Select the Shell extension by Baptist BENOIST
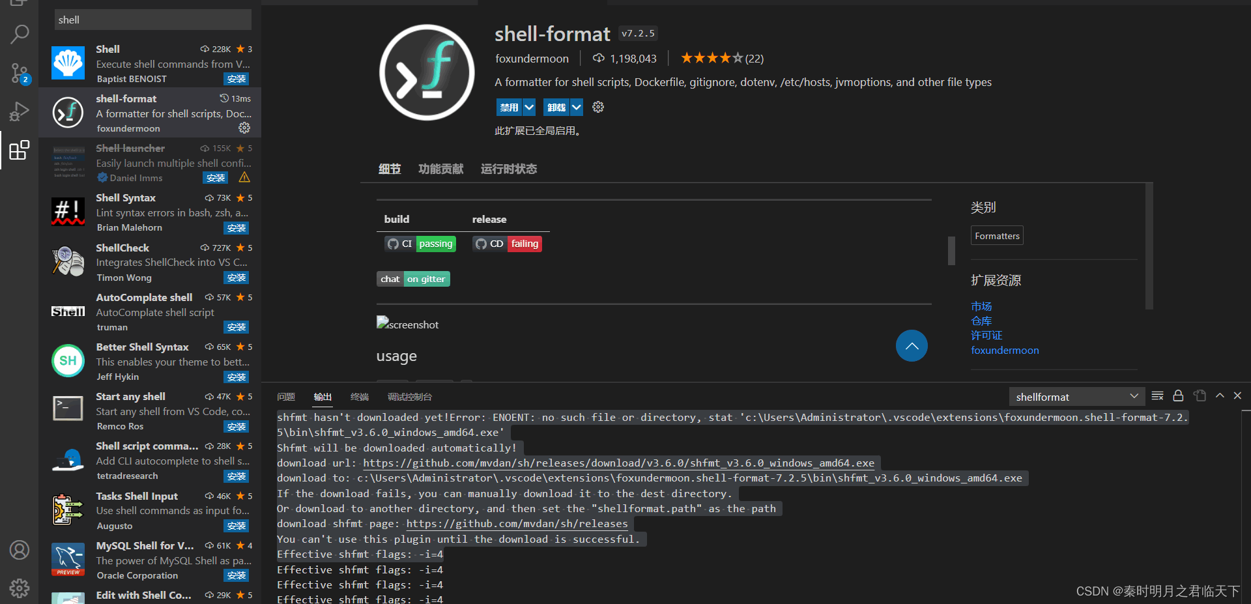The image size is (1251, 604). pyautogui.click(x=150, y=64)
